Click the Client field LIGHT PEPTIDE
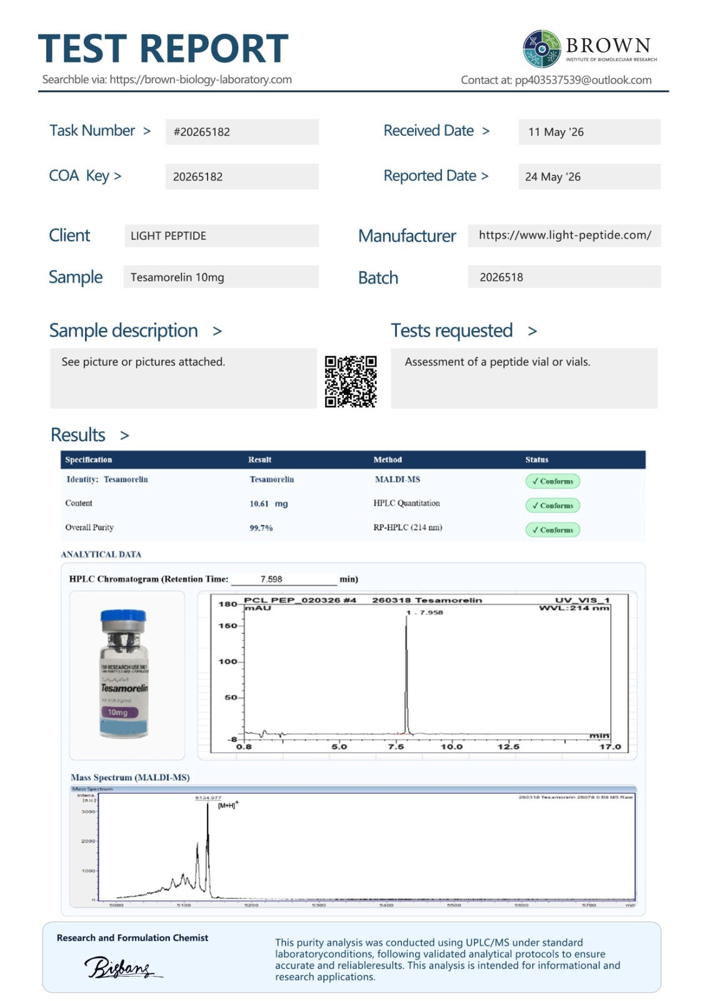The image size is (707, 1001). (x=221, y=236)
